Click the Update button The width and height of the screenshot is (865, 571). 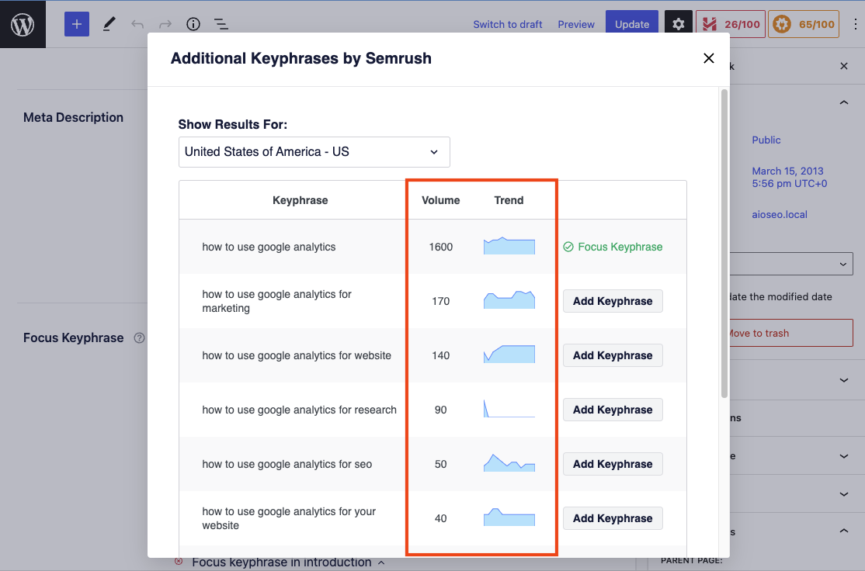631,24
